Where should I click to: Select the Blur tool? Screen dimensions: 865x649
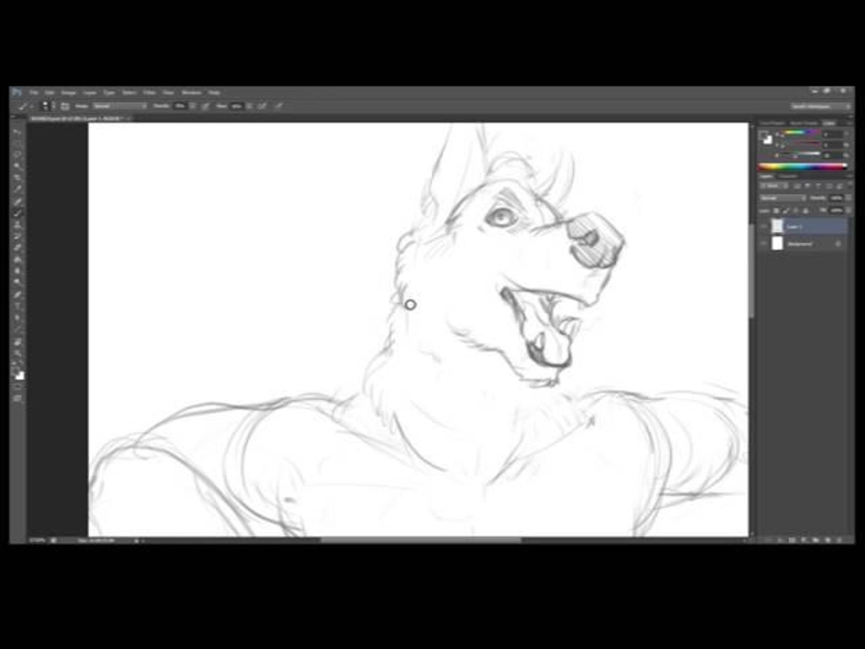tap(17, 271)
